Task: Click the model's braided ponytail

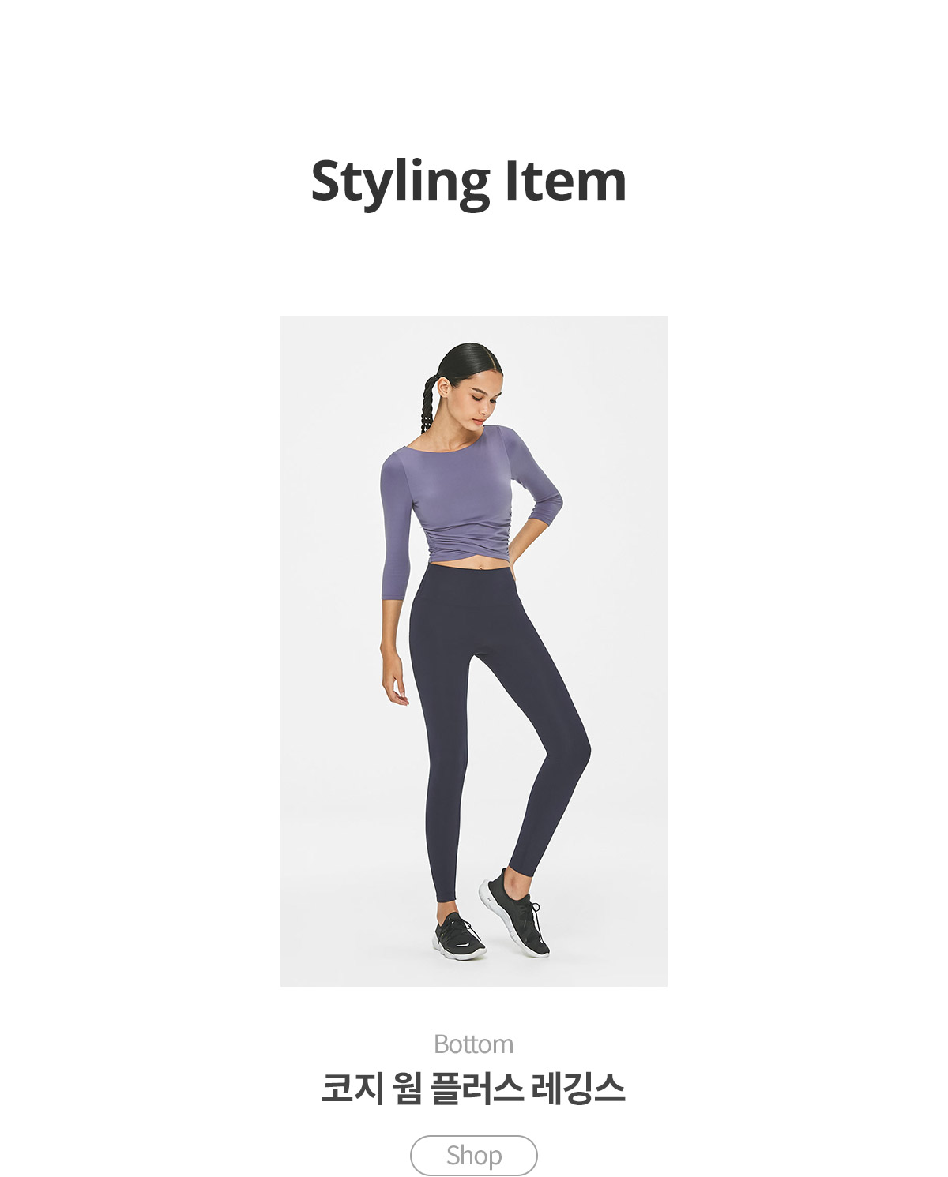Action: pos(428,403)
